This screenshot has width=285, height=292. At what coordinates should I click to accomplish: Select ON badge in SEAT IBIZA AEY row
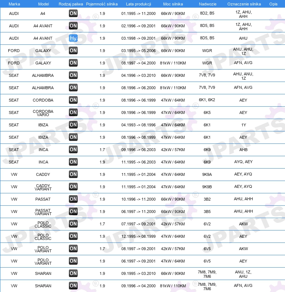[x=73, y=137]
